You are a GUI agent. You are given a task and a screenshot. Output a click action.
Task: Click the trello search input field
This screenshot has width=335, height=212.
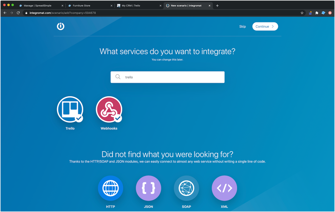167,77
